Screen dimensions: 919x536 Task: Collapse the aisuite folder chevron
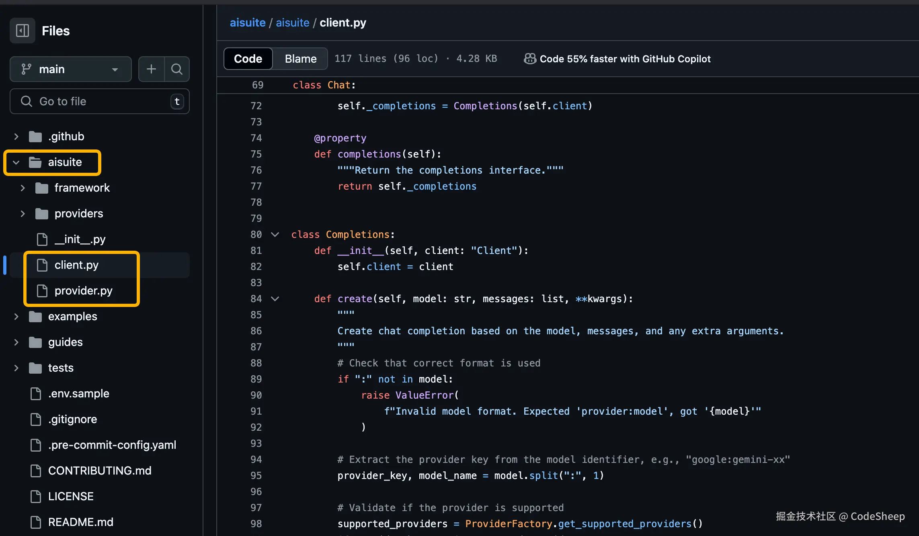coord(16,162)
